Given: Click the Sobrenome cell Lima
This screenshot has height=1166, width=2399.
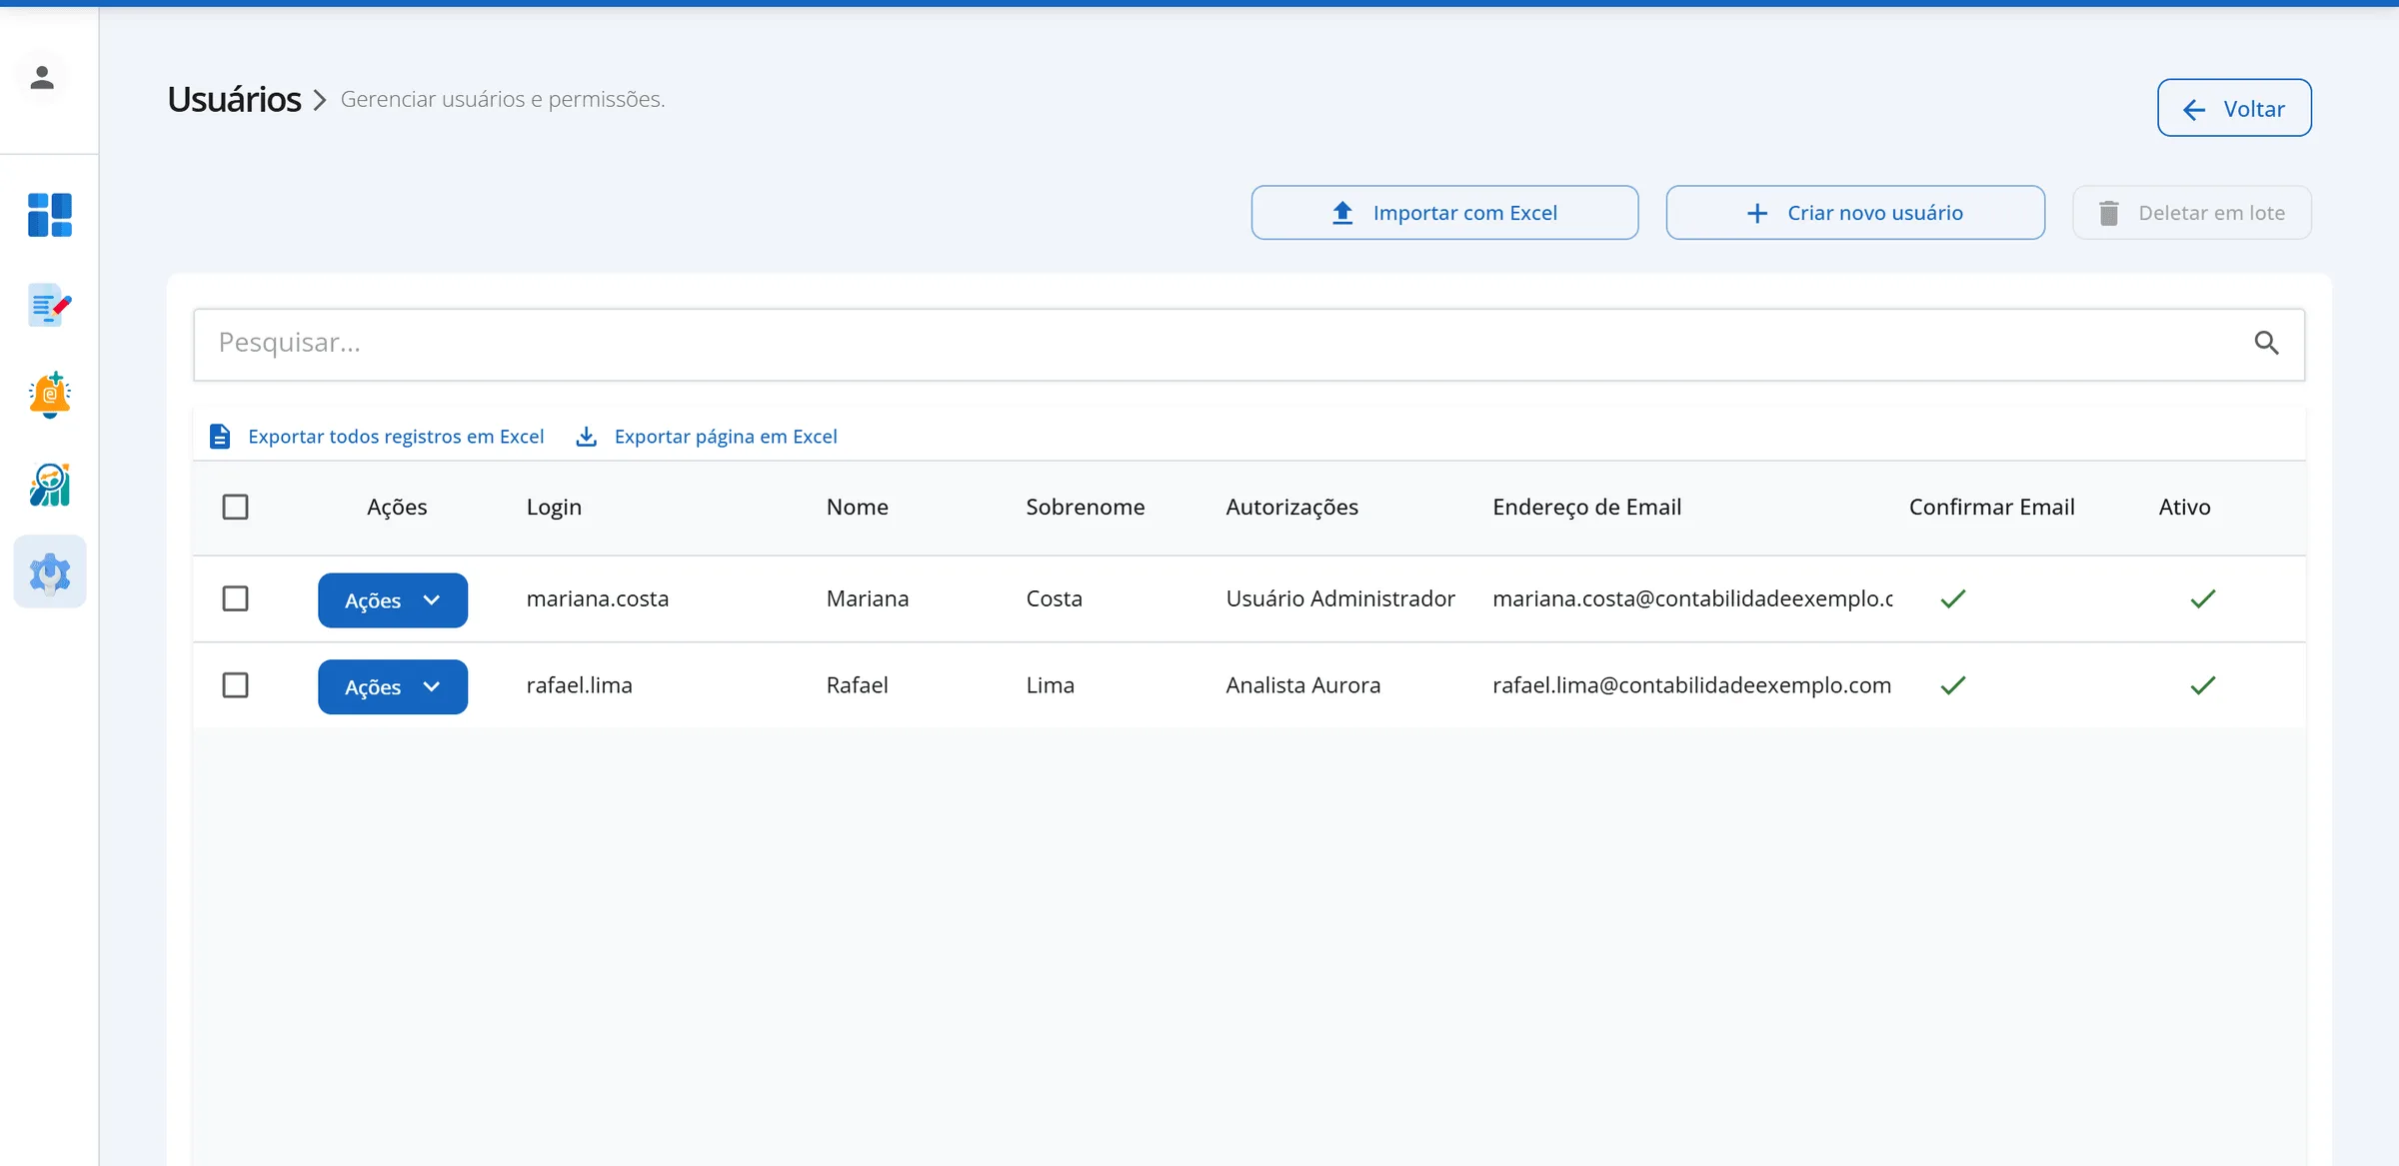Looking at the screenshot, I should tap(1051, 685).
